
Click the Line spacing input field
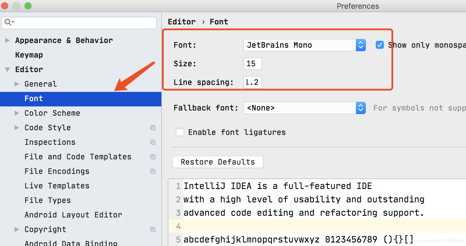253,82
